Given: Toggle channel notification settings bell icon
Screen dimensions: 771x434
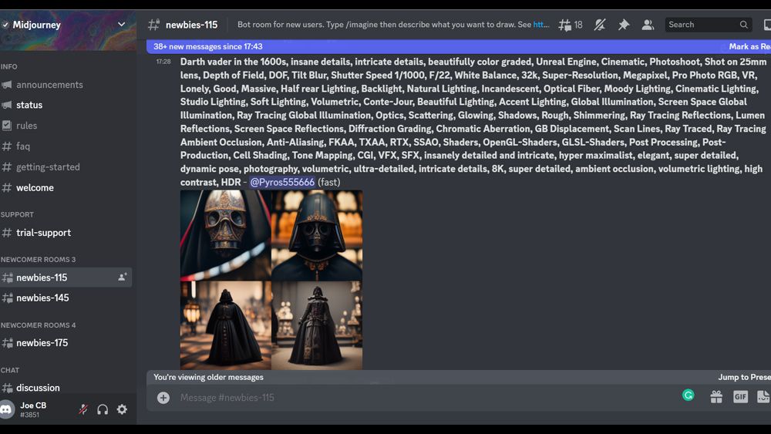Looking at the screenshot, I should 599,25.
